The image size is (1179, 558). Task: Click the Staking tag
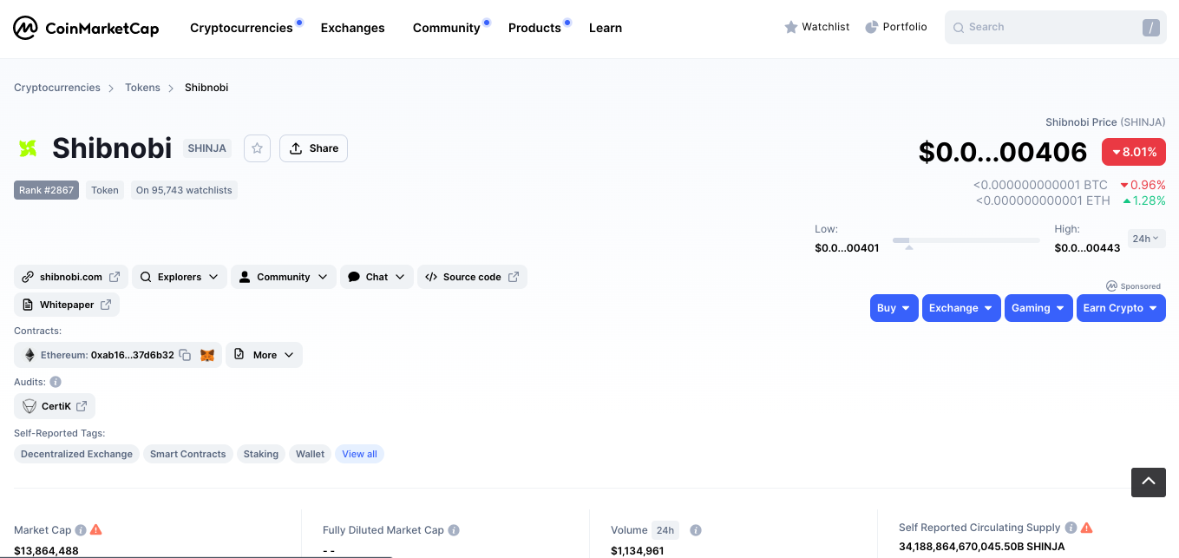coord(260,454)
